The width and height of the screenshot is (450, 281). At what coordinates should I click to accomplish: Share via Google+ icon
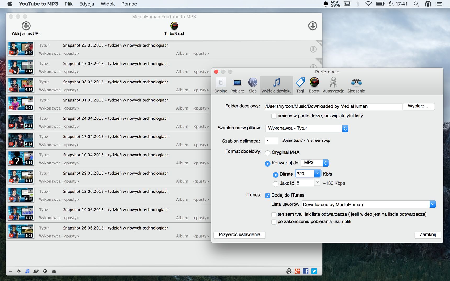coord(297,271)
